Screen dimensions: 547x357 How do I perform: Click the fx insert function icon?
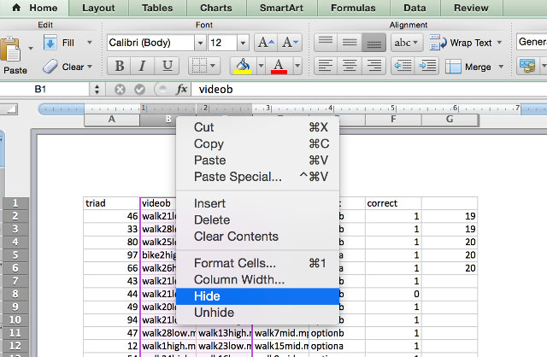click(182, 89)
